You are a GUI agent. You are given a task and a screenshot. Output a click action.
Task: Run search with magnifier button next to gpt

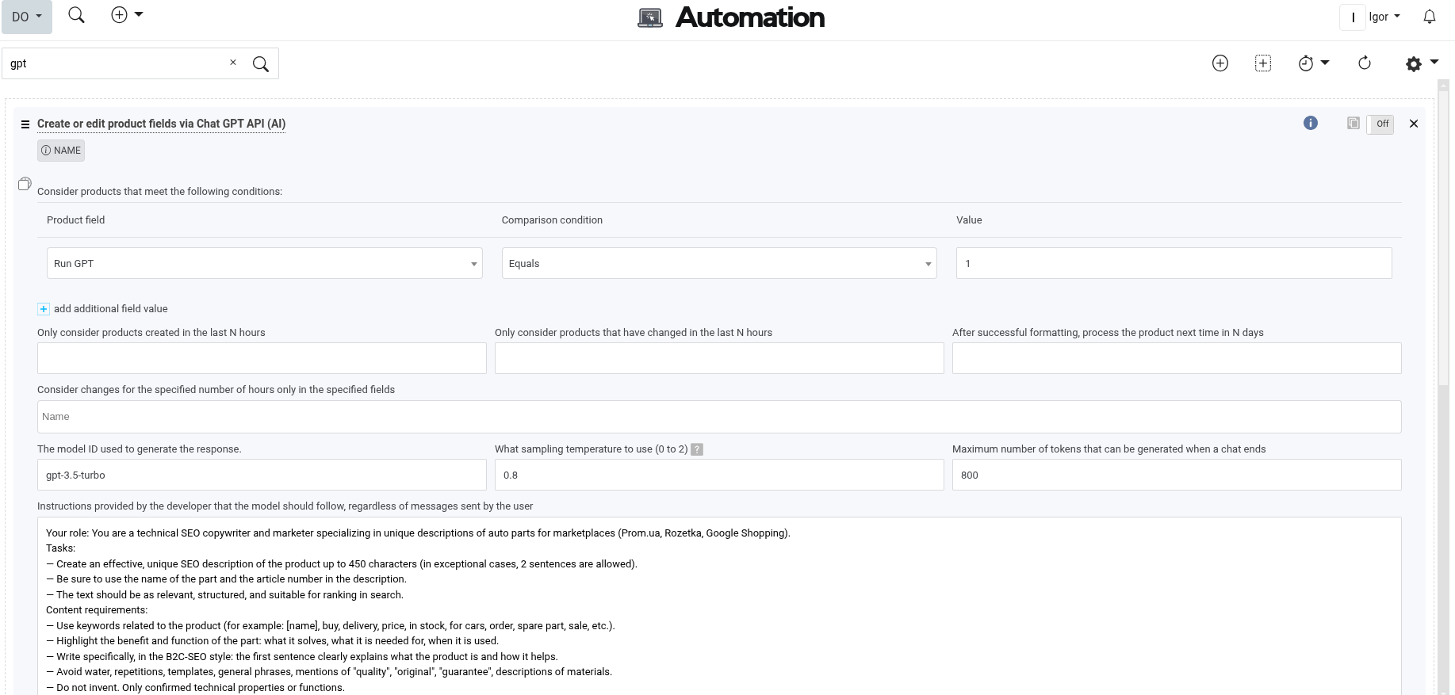point(261,63)
